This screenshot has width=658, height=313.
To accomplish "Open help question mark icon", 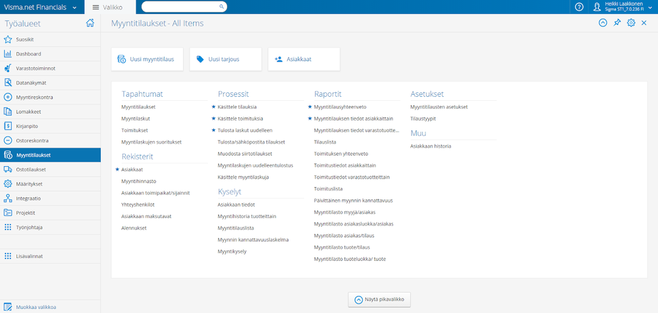I will tap(579, 7).
